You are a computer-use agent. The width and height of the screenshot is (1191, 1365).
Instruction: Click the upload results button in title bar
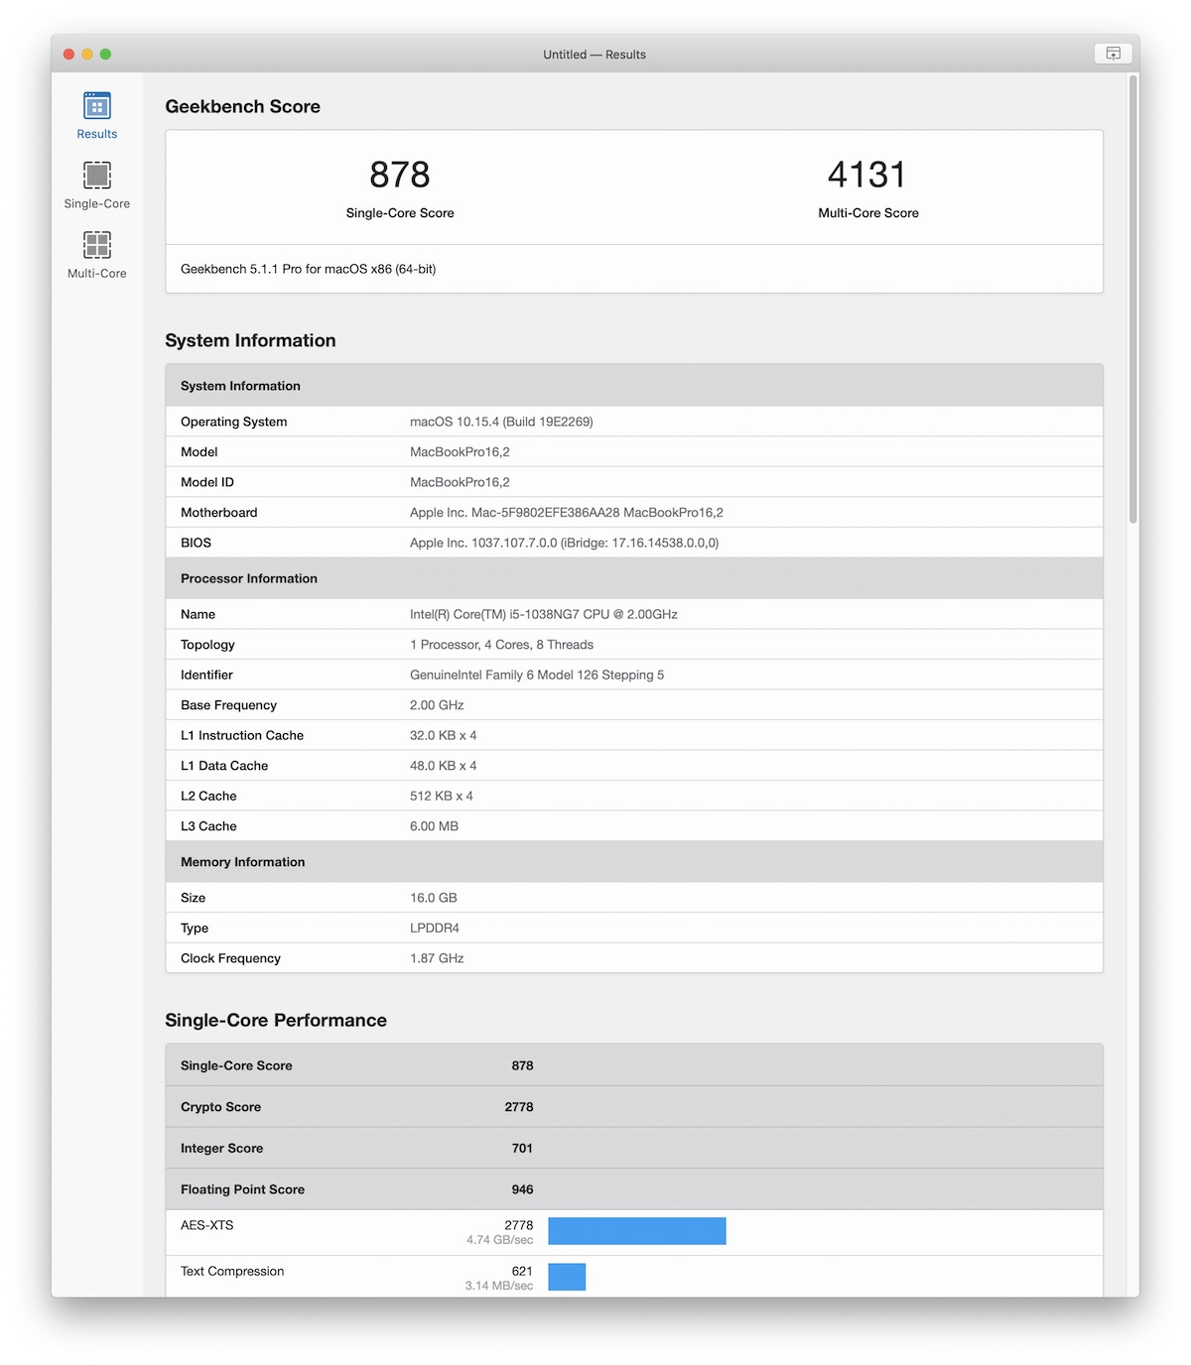point(1113,54)
